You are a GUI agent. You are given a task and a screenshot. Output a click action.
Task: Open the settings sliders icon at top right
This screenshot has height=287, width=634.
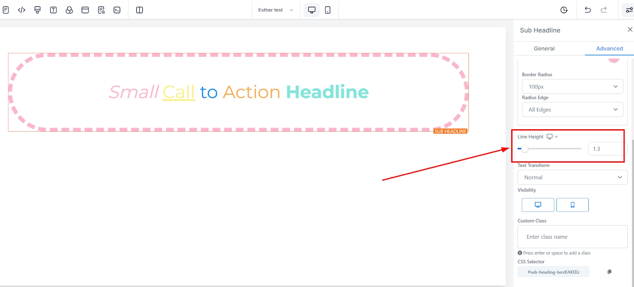pyautogui.click(x=629, y=10)
